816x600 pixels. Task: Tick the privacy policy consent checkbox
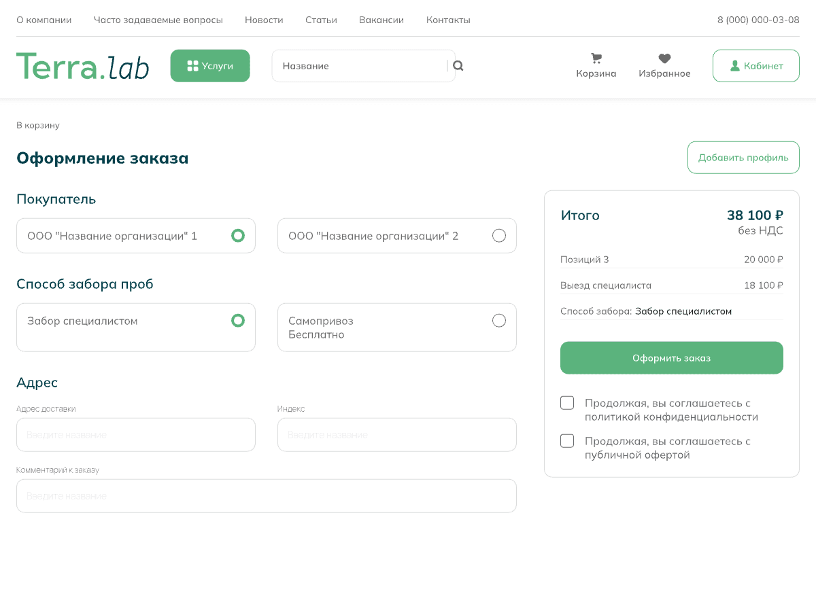(567, 403)
